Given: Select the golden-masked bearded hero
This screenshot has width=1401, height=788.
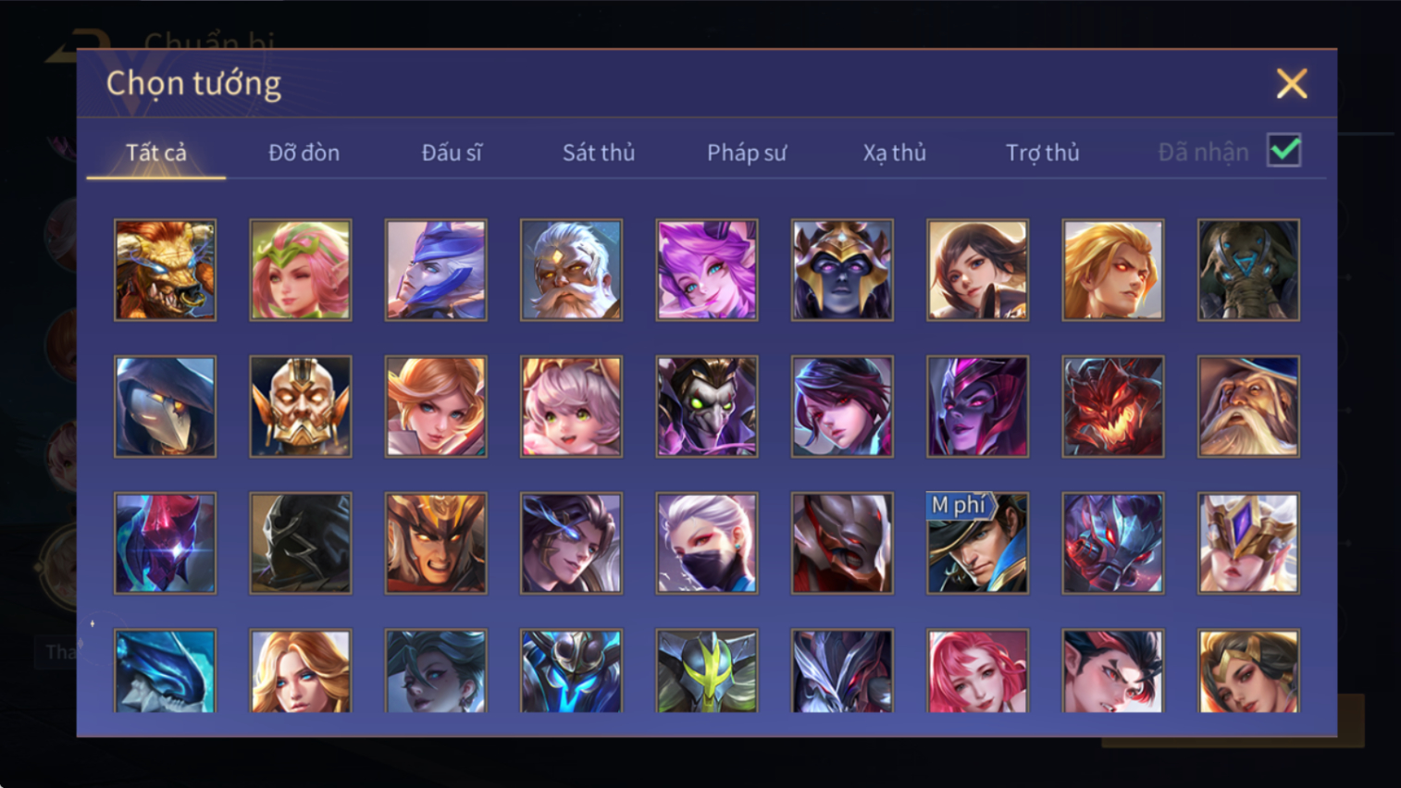Looking at the screenshot, I should [301, 407].
